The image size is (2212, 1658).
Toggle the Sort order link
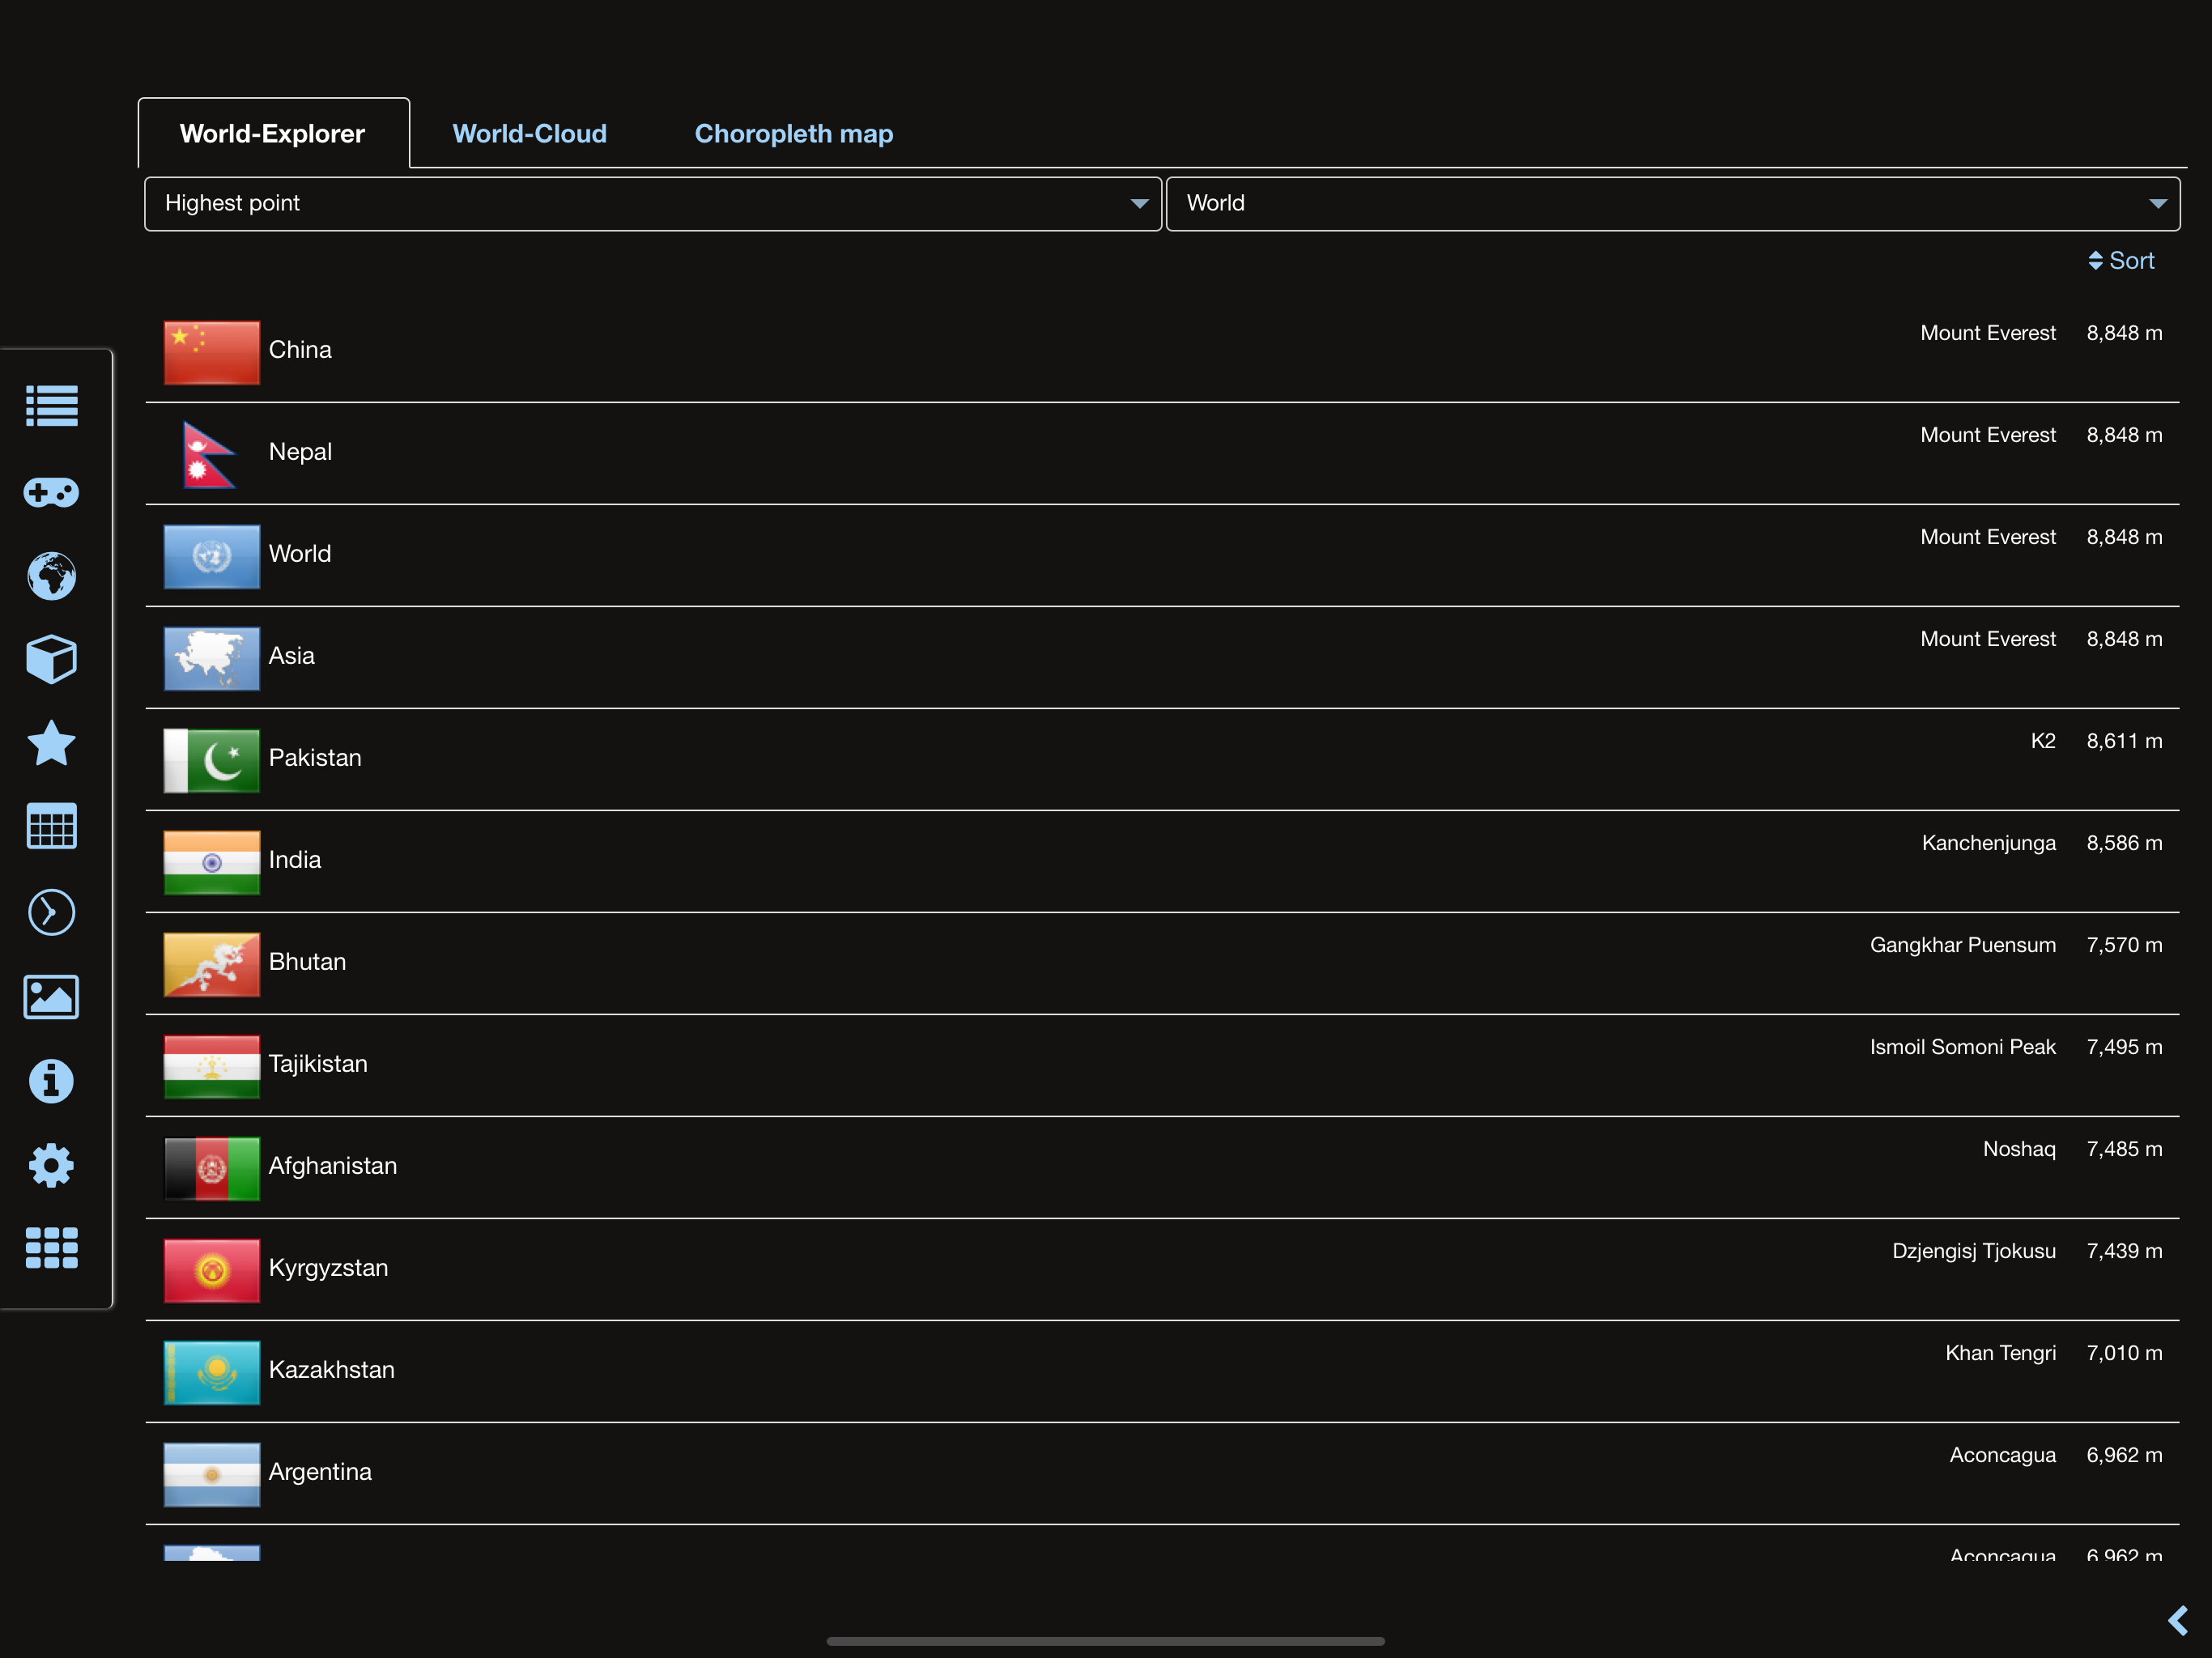(2121, 261)
